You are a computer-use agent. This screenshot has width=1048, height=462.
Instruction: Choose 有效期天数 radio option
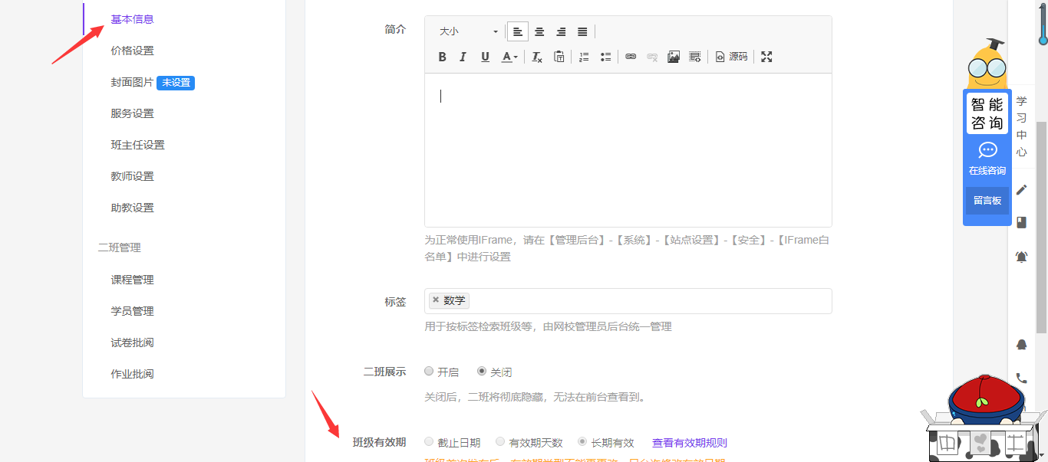coord(500,442)
